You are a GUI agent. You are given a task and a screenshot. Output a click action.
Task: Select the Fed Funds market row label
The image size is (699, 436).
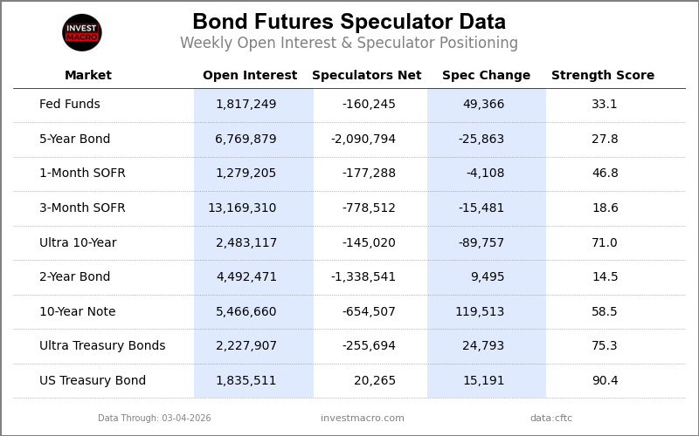click(70, 105)
